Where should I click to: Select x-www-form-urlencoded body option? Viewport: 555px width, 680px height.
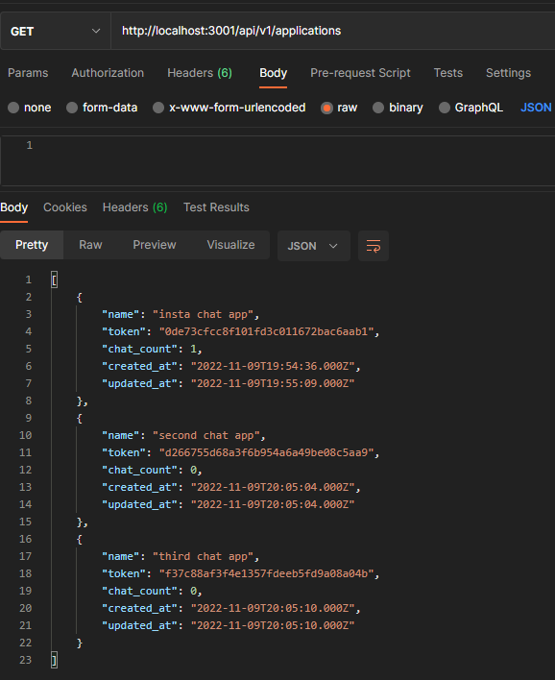tap(229, 108)
